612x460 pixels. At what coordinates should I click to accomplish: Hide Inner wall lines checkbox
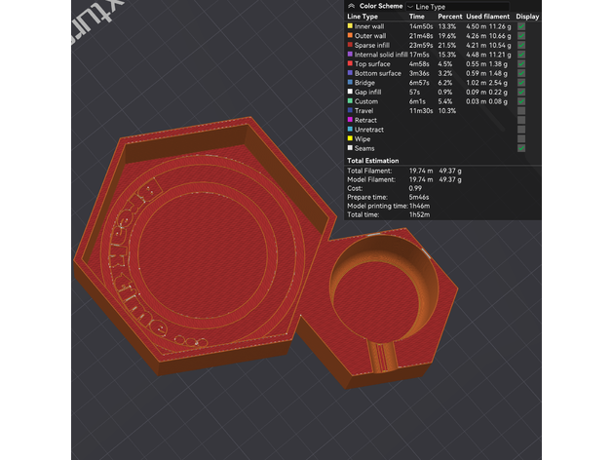[x=521, y=27]
